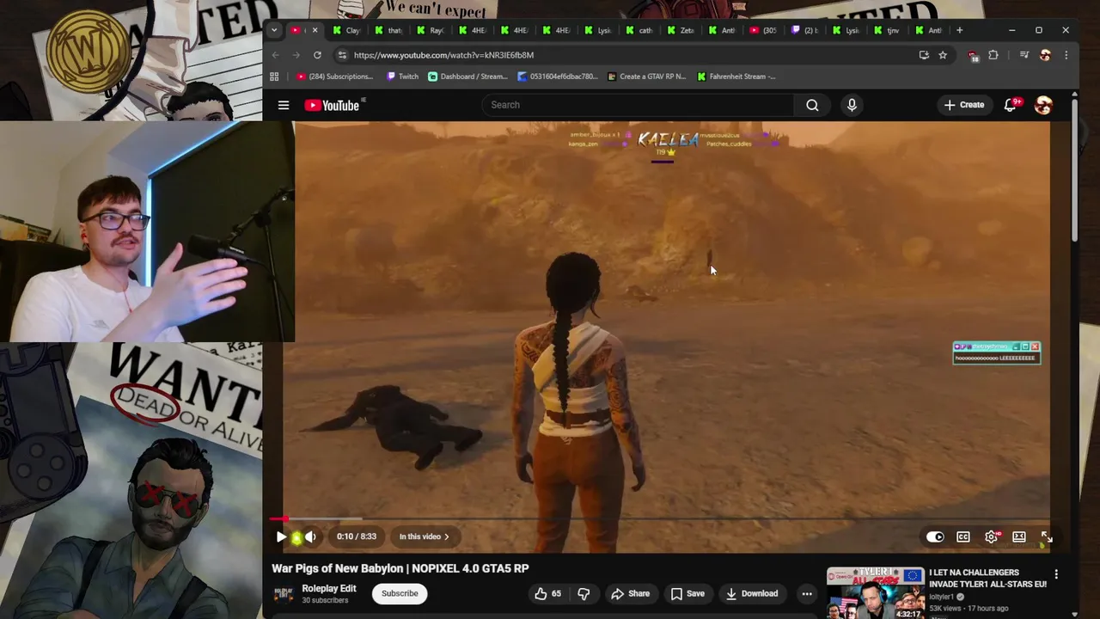The image size is (1100, 619).
Task: Open the Roleplay Edit channel name link
Action: click(329, 589)
